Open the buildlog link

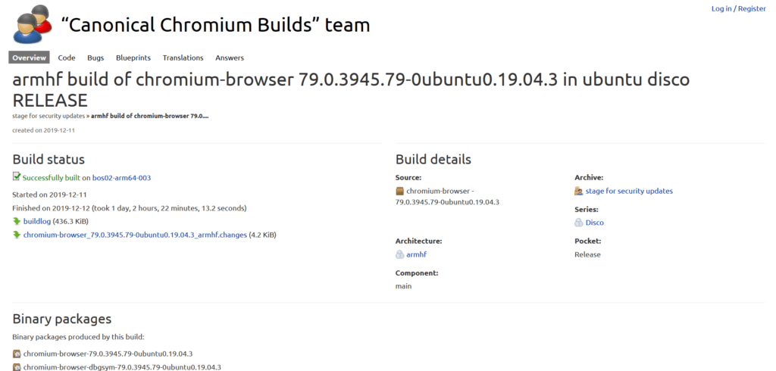[x=37, y=221]
